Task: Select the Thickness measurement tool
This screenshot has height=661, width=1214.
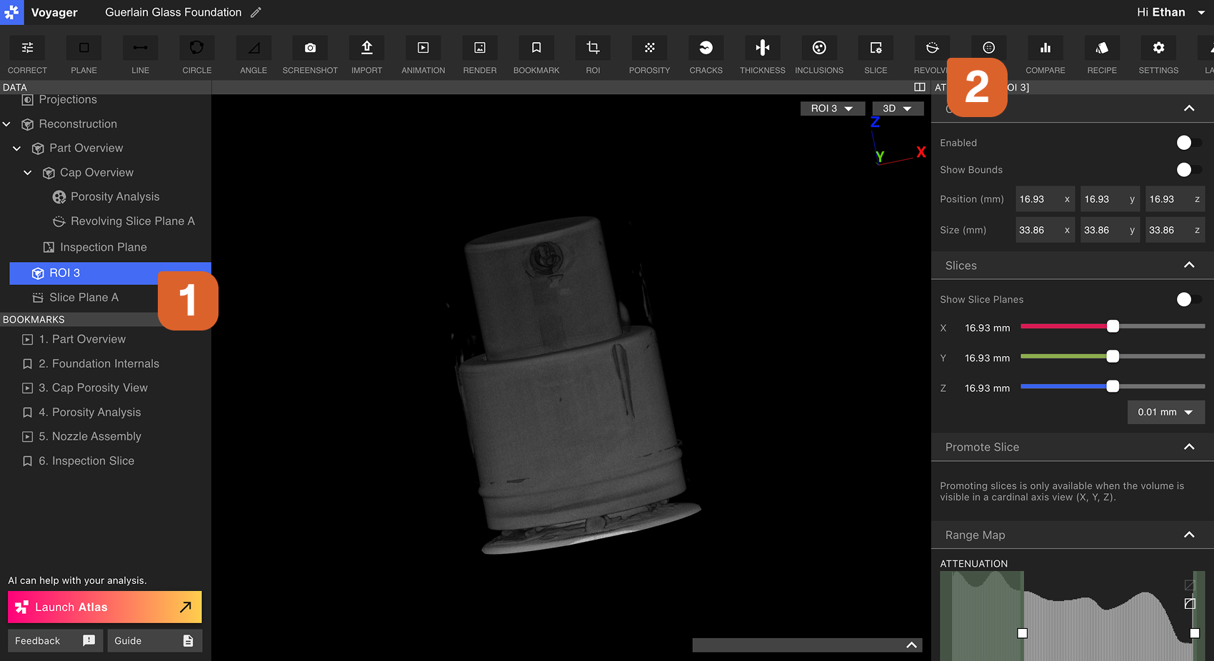Action: (762, 54)
